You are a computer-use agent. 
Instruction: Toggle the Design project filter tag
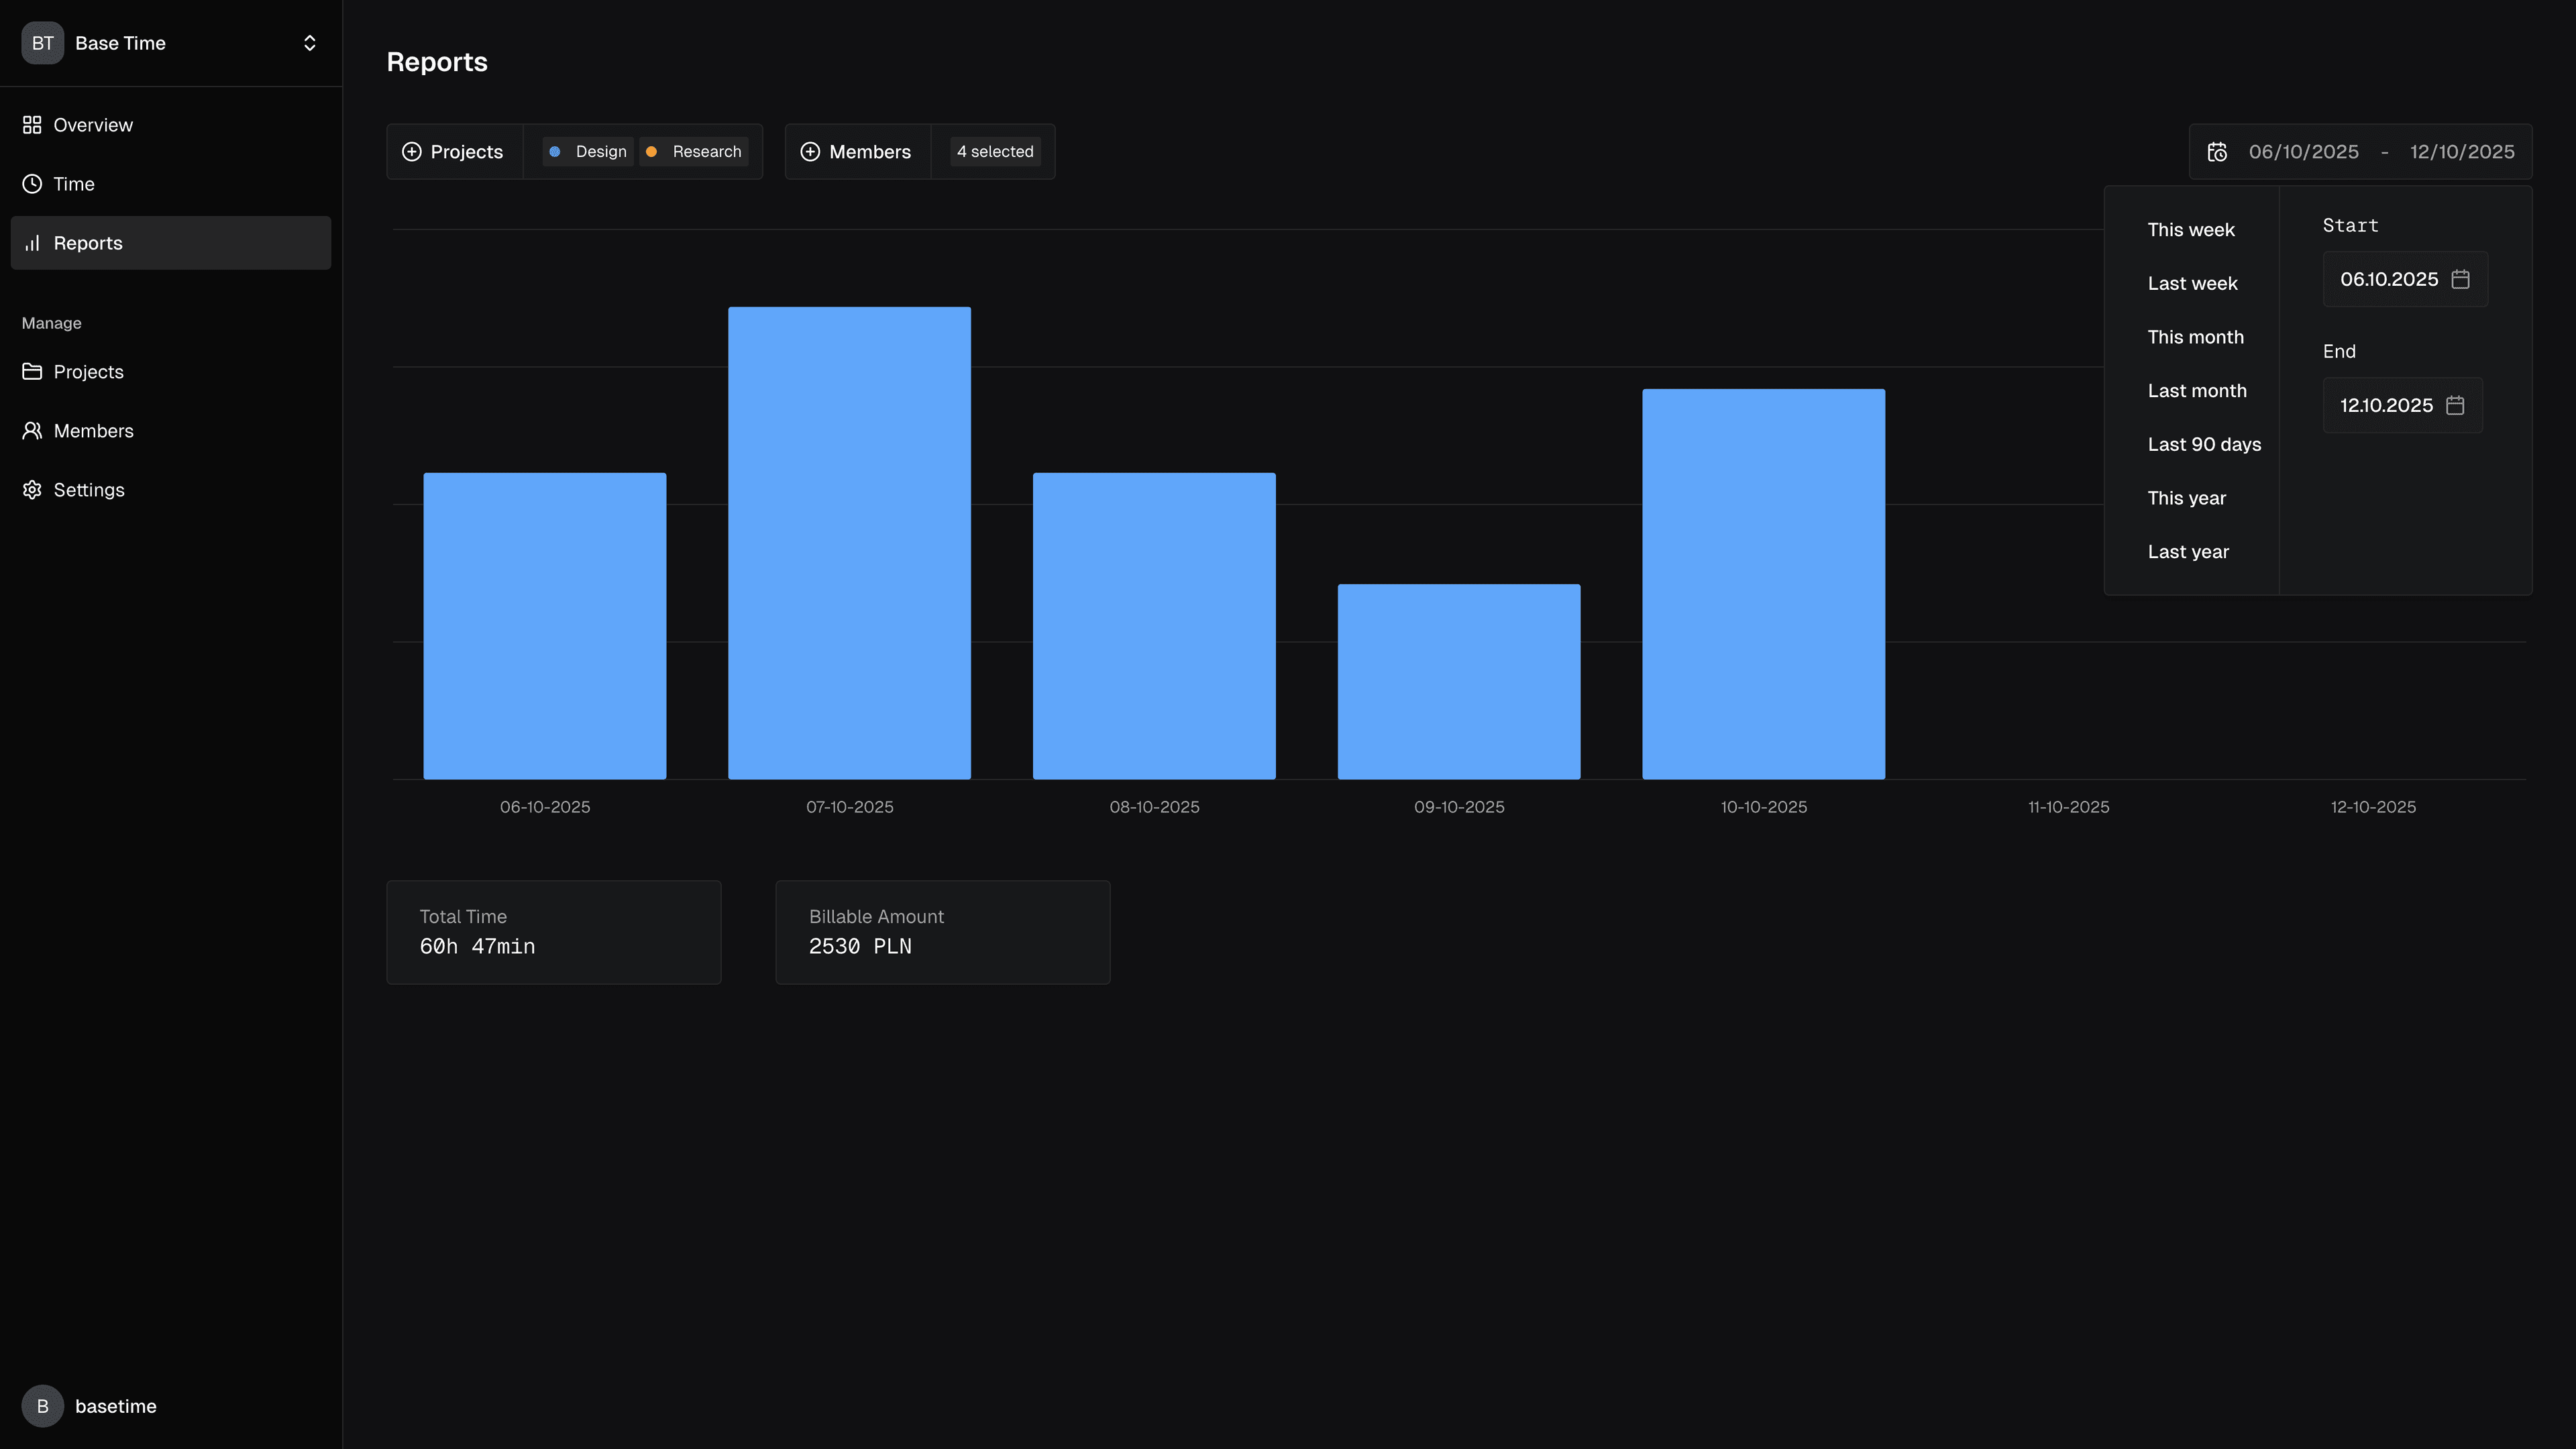[x=588, y=152]
